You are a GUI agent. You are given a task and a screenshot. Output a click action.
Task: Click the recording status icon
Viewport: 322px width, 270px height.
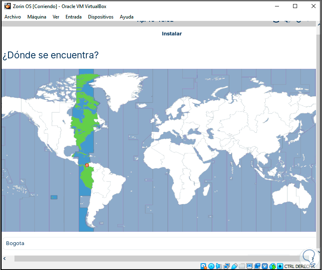pos(257,266)
